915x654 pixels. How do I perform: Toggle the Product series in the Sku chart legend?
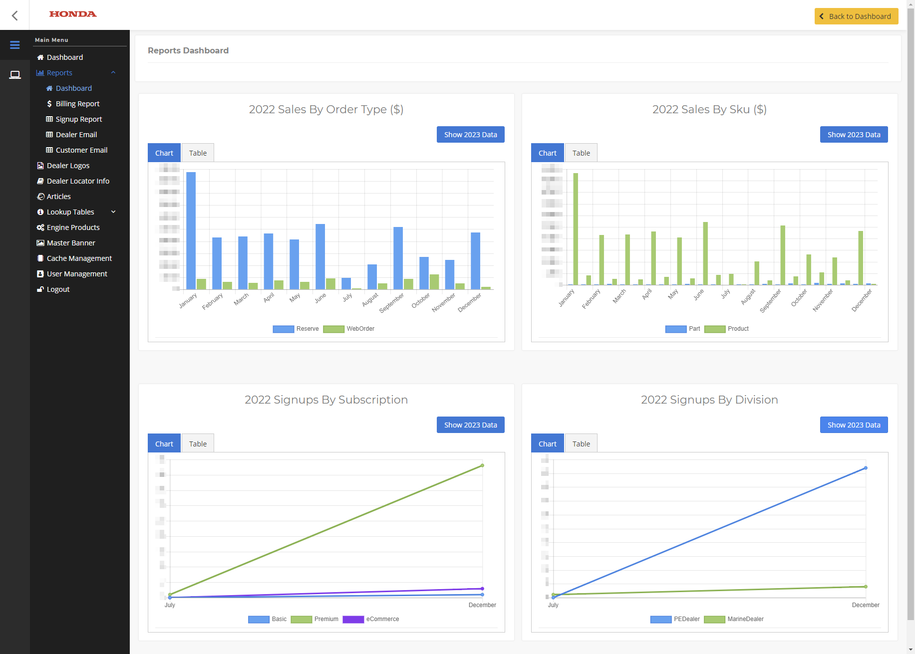click(x=715, y=329)
